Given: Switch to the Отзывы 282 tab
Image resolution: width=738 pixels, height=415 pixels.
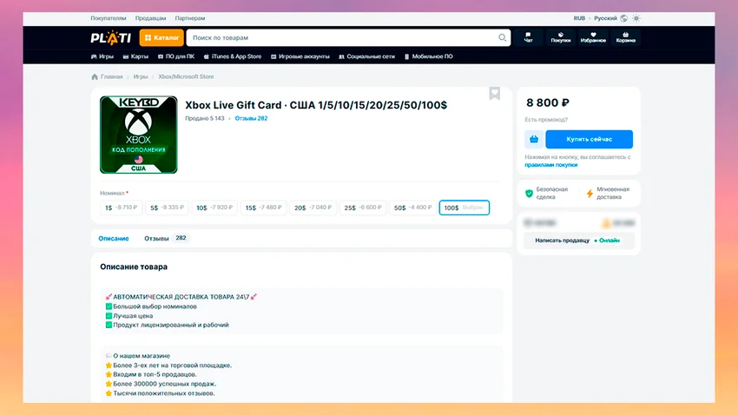Looking at the screenshot, I should 165,239.
